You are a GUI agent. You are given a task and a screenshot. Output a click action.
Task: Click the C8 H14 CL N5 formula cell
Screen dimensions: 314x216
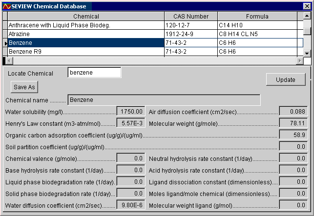pos(257,34)
